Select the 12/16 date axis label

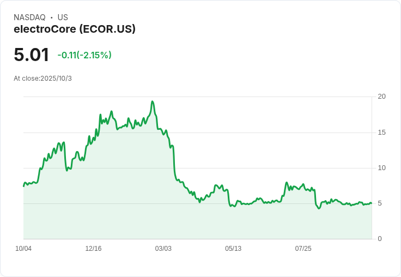point(93,249)
